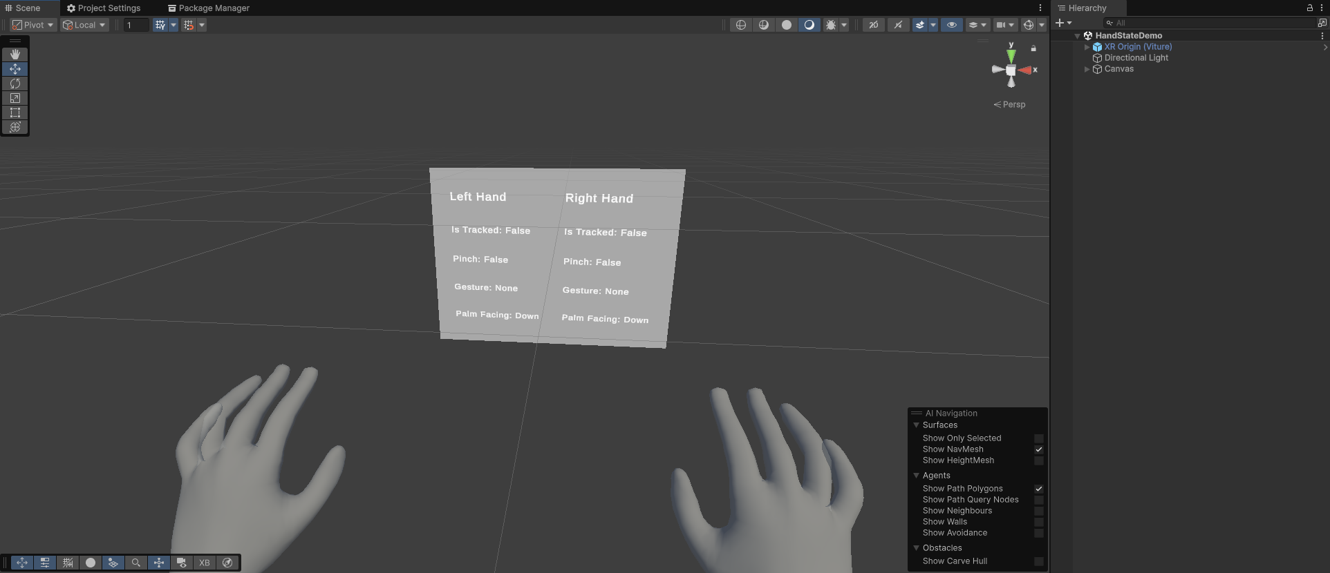Enable Show Only Selected checkbox
The height and width of the screenshot is (573, 1330).
(1038, 438)
